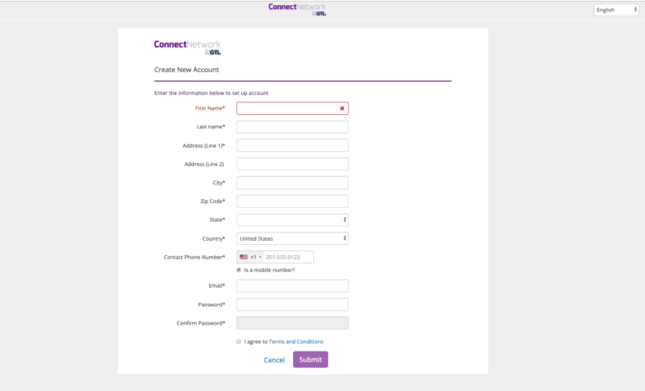Screen dimensions: 645x391
Task: Open the Terms and Conditions link
Action: [296, 341]
